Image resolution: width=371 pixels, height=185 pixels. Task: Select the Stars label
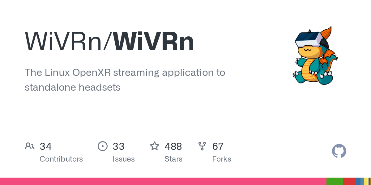coord(173,159)
